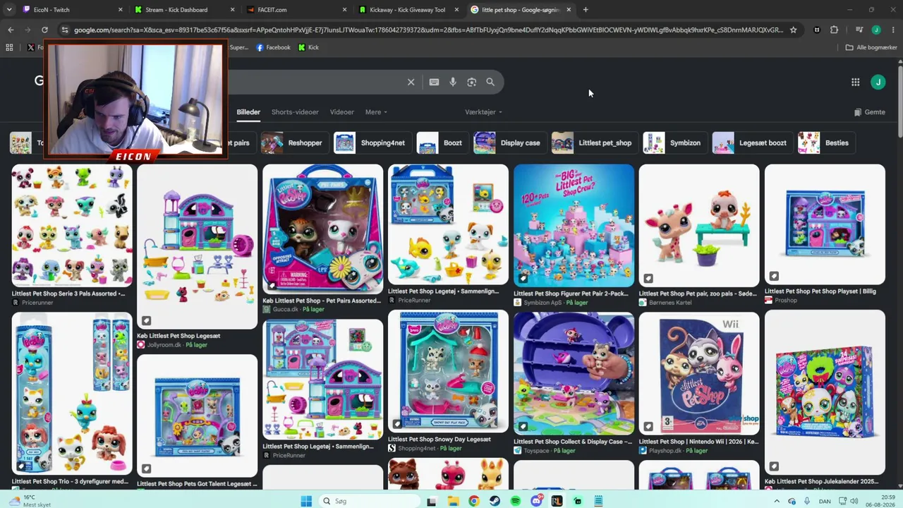Open the Alle bogmærker folder
Screen dimensions: 903x508
tap(871, 47)
